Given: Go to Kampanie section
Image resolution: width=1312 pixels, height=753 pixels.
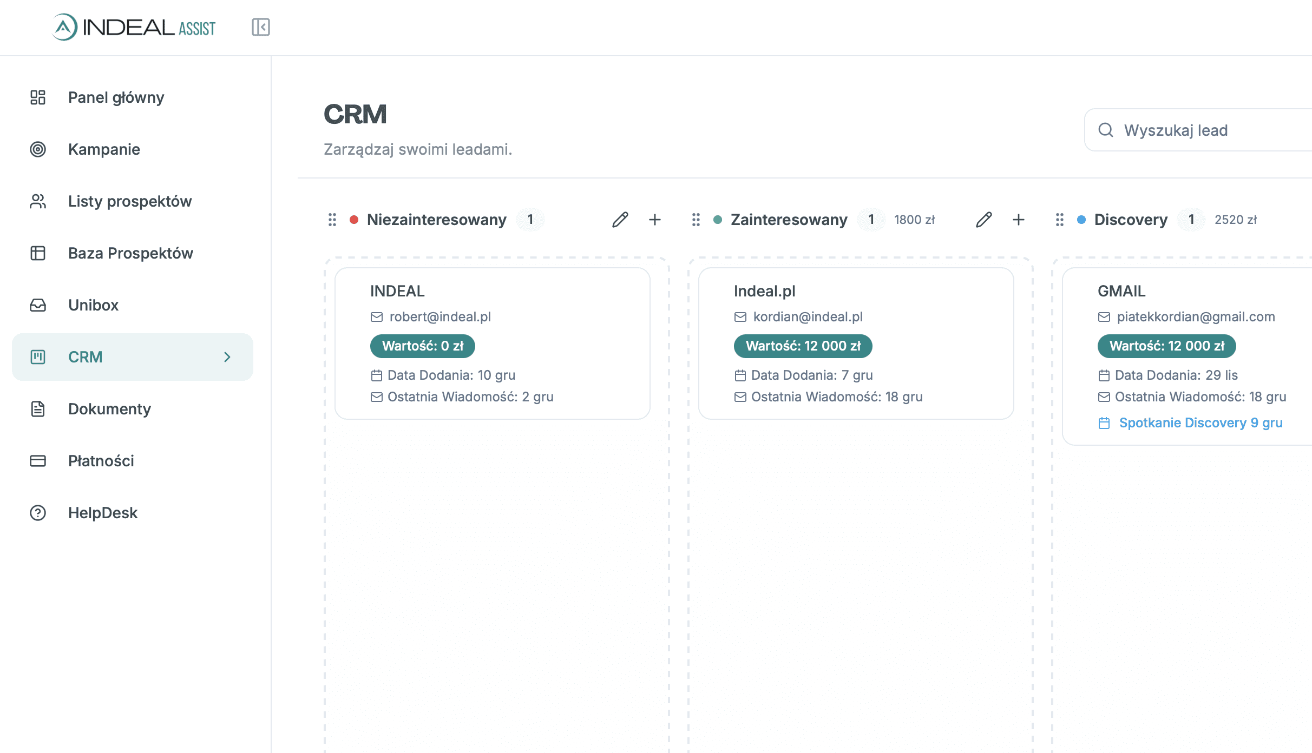Looking at the screenshot, I should tap(104, 149).
